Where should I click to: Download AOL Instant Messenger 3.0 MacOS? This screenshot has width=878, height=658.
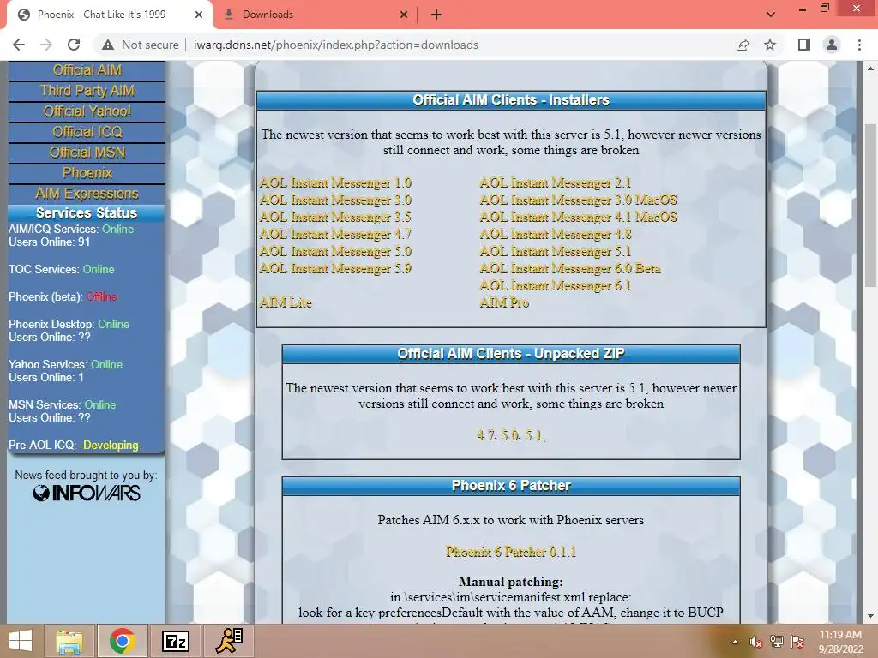pyautogui.click(x=579, y=200)
